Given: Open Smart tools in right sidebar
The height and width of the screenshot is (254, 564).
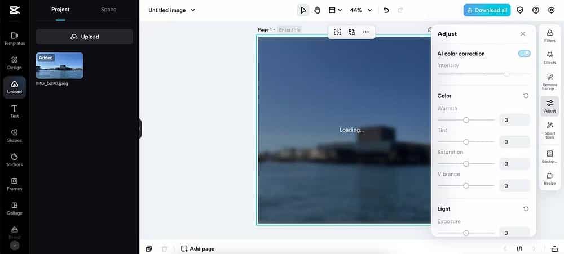Looking at the screenshot, I should (549, 130).
